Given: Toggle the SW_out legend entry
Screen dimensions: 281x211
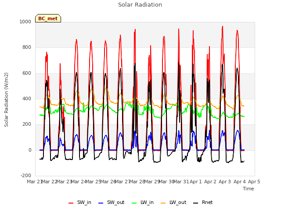Looking at the screenshot, I should [x=111, y=202].
